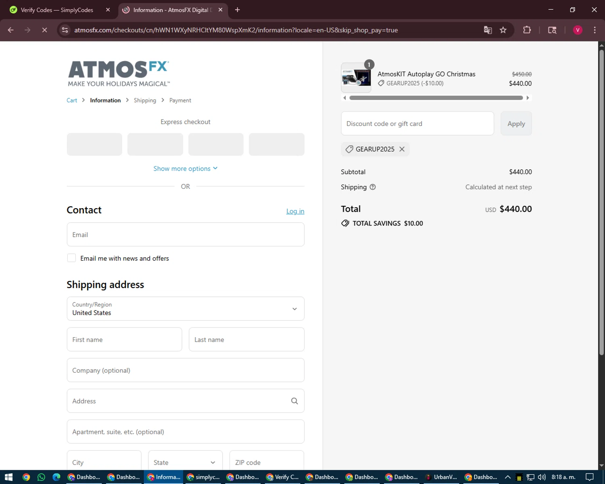Image resolution: width=605 pixels, height=484 pixels.
Task: Close the Information AtmosFX tab
Action: coord(220,10)
